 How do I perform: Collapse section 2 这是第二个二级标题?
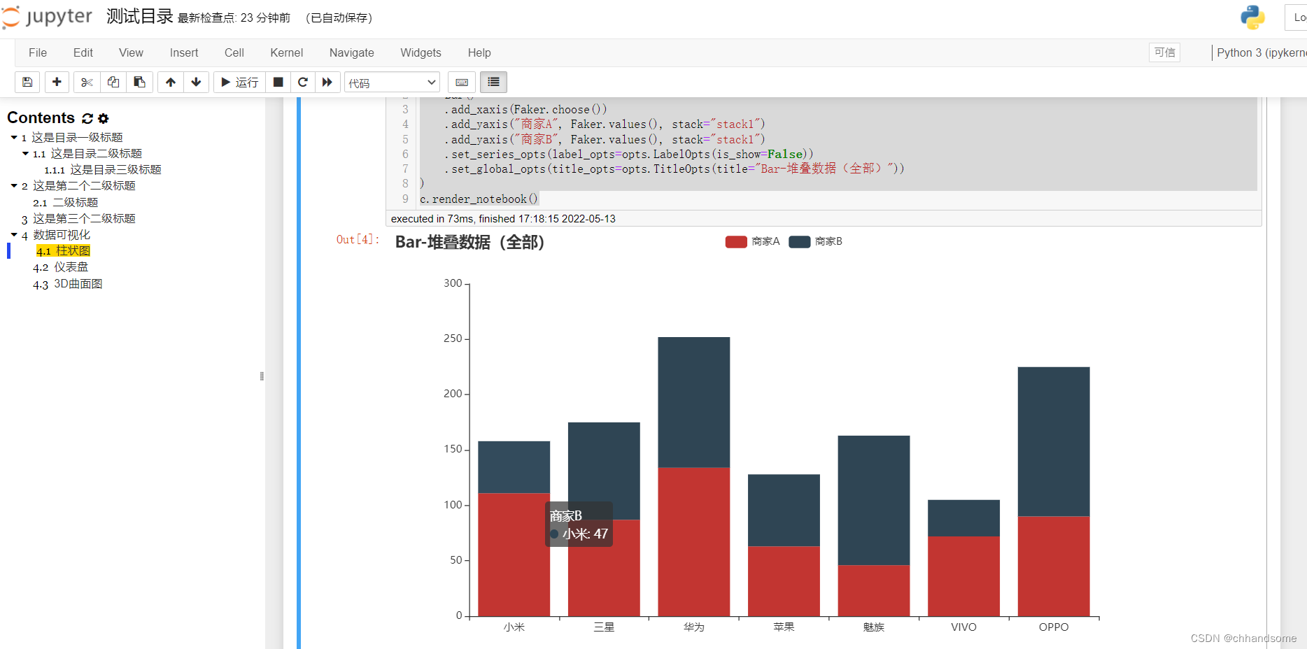pyautogui.click(x=14, y=185)
